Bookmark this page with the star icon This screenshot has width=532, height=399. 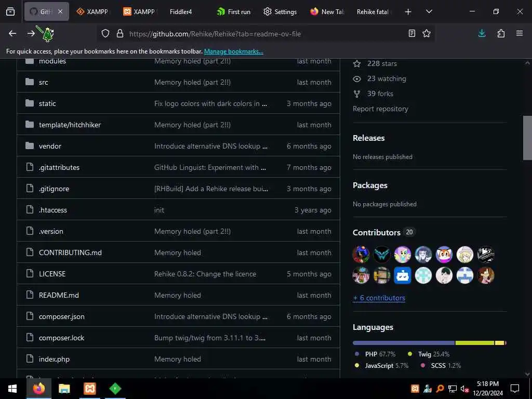427,33
